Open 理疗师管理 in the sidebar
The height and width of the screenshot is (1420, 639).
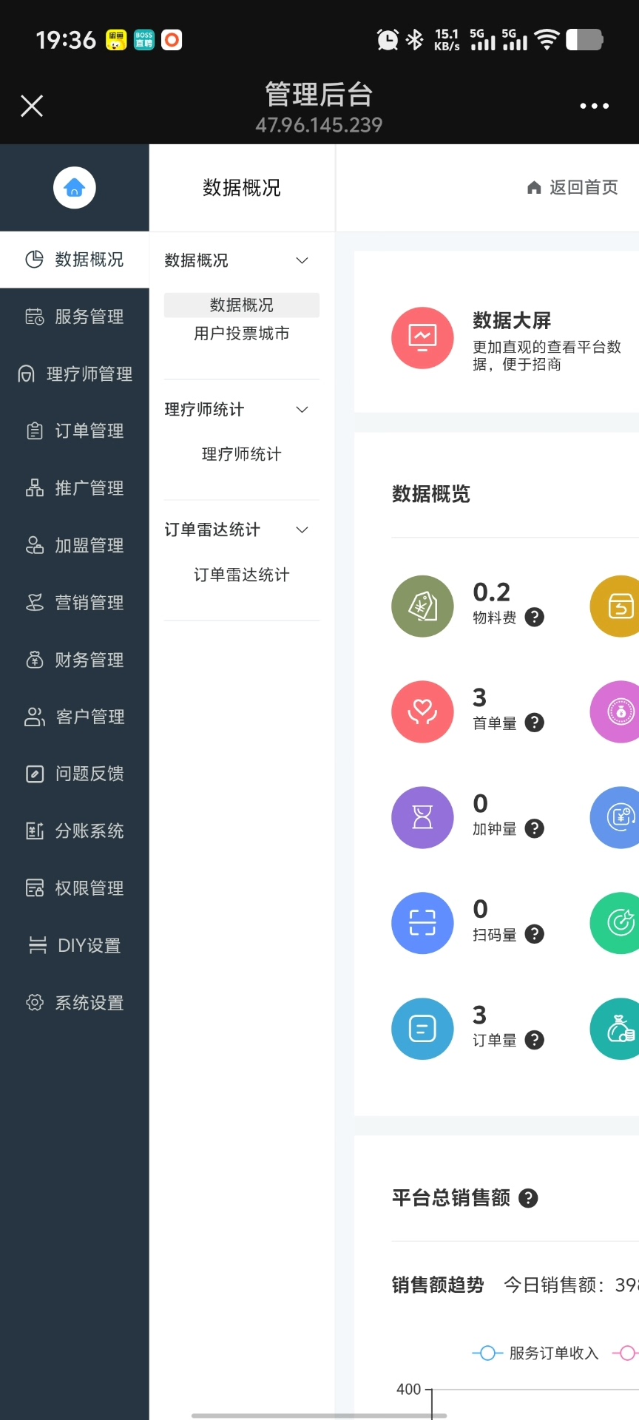(75, 373)
